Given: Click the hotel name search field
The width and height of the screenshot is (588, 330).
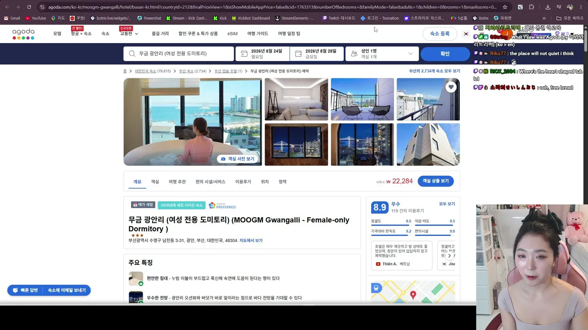Looking at the screenshot, I should [179, 54].
